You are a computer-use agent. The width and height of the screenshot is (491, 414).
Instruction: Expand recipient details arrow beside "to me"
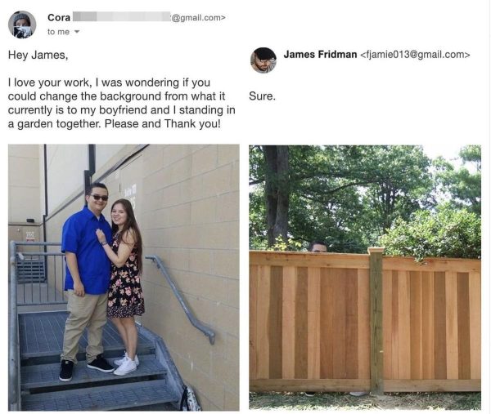(x=77, y=32)
